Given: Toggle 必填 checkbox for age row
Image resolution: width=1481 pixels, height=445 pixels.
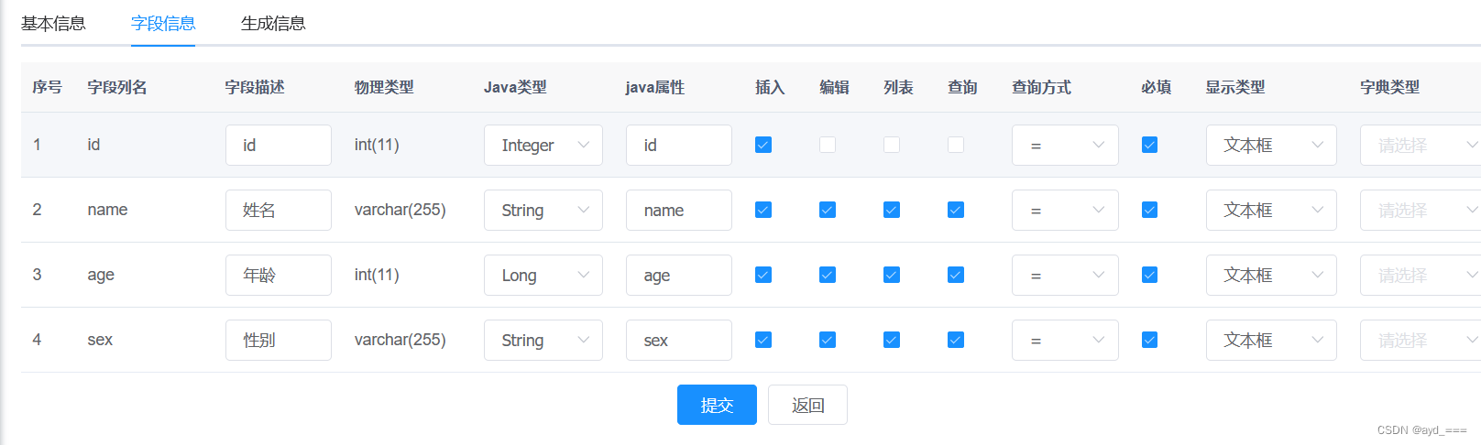Looking at the screenshot, I should 1149,275.
